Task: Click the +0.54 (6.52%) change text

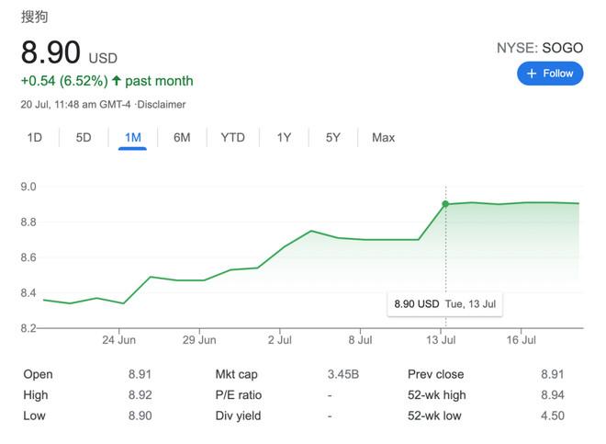Action: [x=64, y=81]
